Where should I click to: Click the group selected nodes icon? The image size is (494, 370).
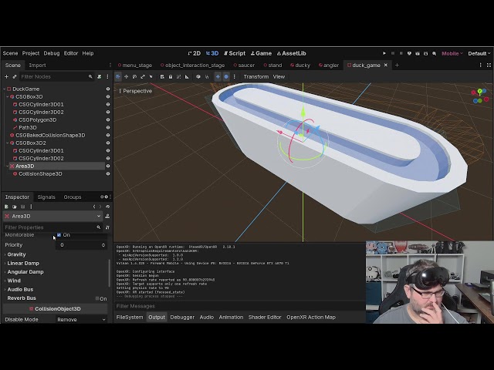click(x=178, y=76)
